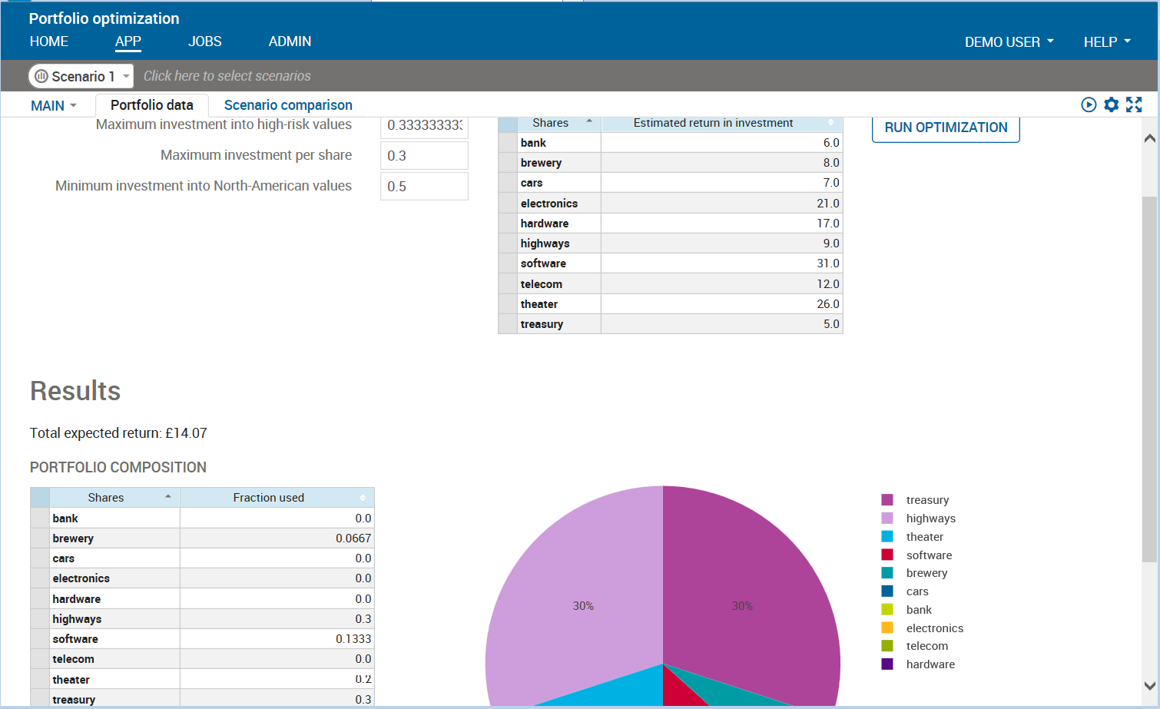Click the Maximum investment per share input field
Viewport: 1160px width, 709px height.
coord(424,155)
